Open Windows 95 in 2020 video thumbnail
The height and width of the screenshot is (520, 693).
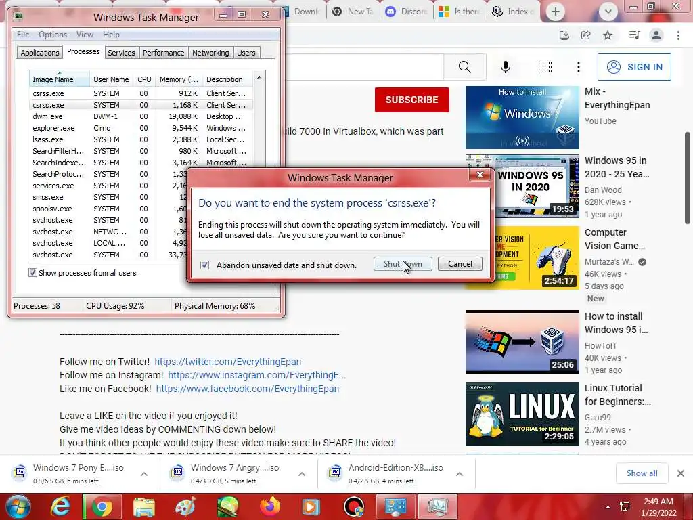click(x=522, y=186)
